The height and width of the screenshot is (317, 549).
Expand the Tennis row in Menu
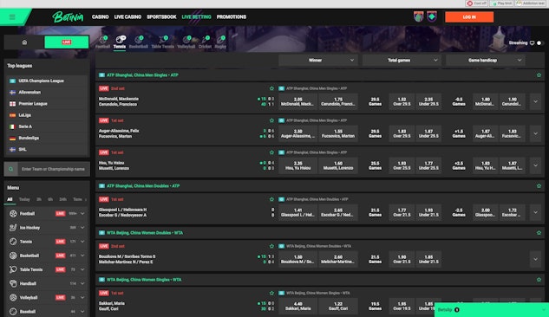click(82, 242)
